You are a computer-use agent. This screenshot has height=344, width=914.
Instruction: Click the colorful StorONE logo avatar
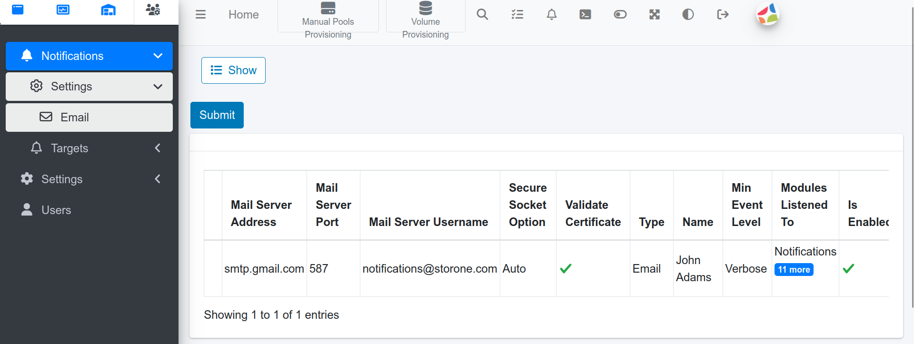[x=767, y=14]
